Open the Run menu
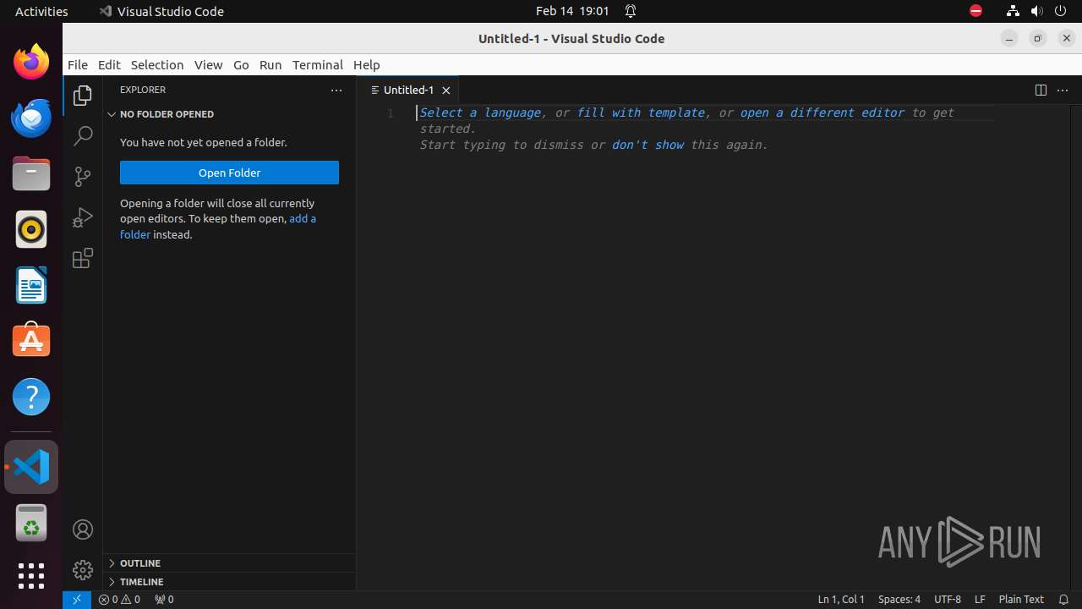This screenshot has height=609, width=1082. [270, 65]
